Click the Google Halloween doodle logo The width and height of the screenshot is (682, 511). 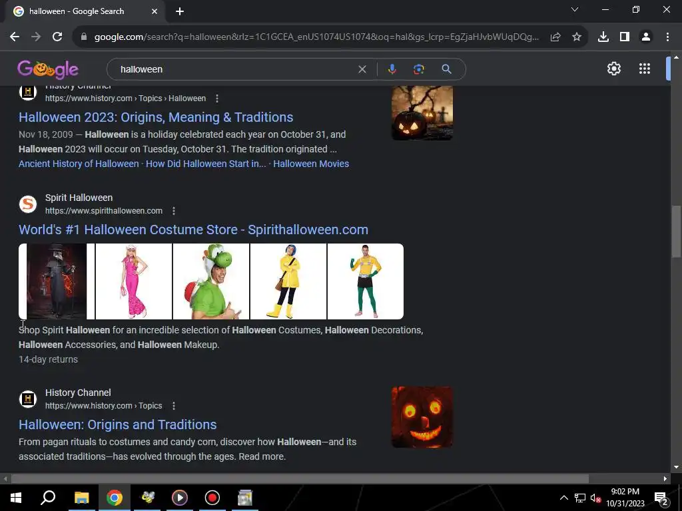pos(48,69)
